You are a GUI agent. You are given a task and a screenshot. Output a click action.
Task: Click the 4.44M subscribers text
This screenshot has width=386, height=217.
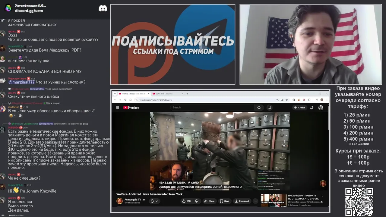click(x=132, y=203)
